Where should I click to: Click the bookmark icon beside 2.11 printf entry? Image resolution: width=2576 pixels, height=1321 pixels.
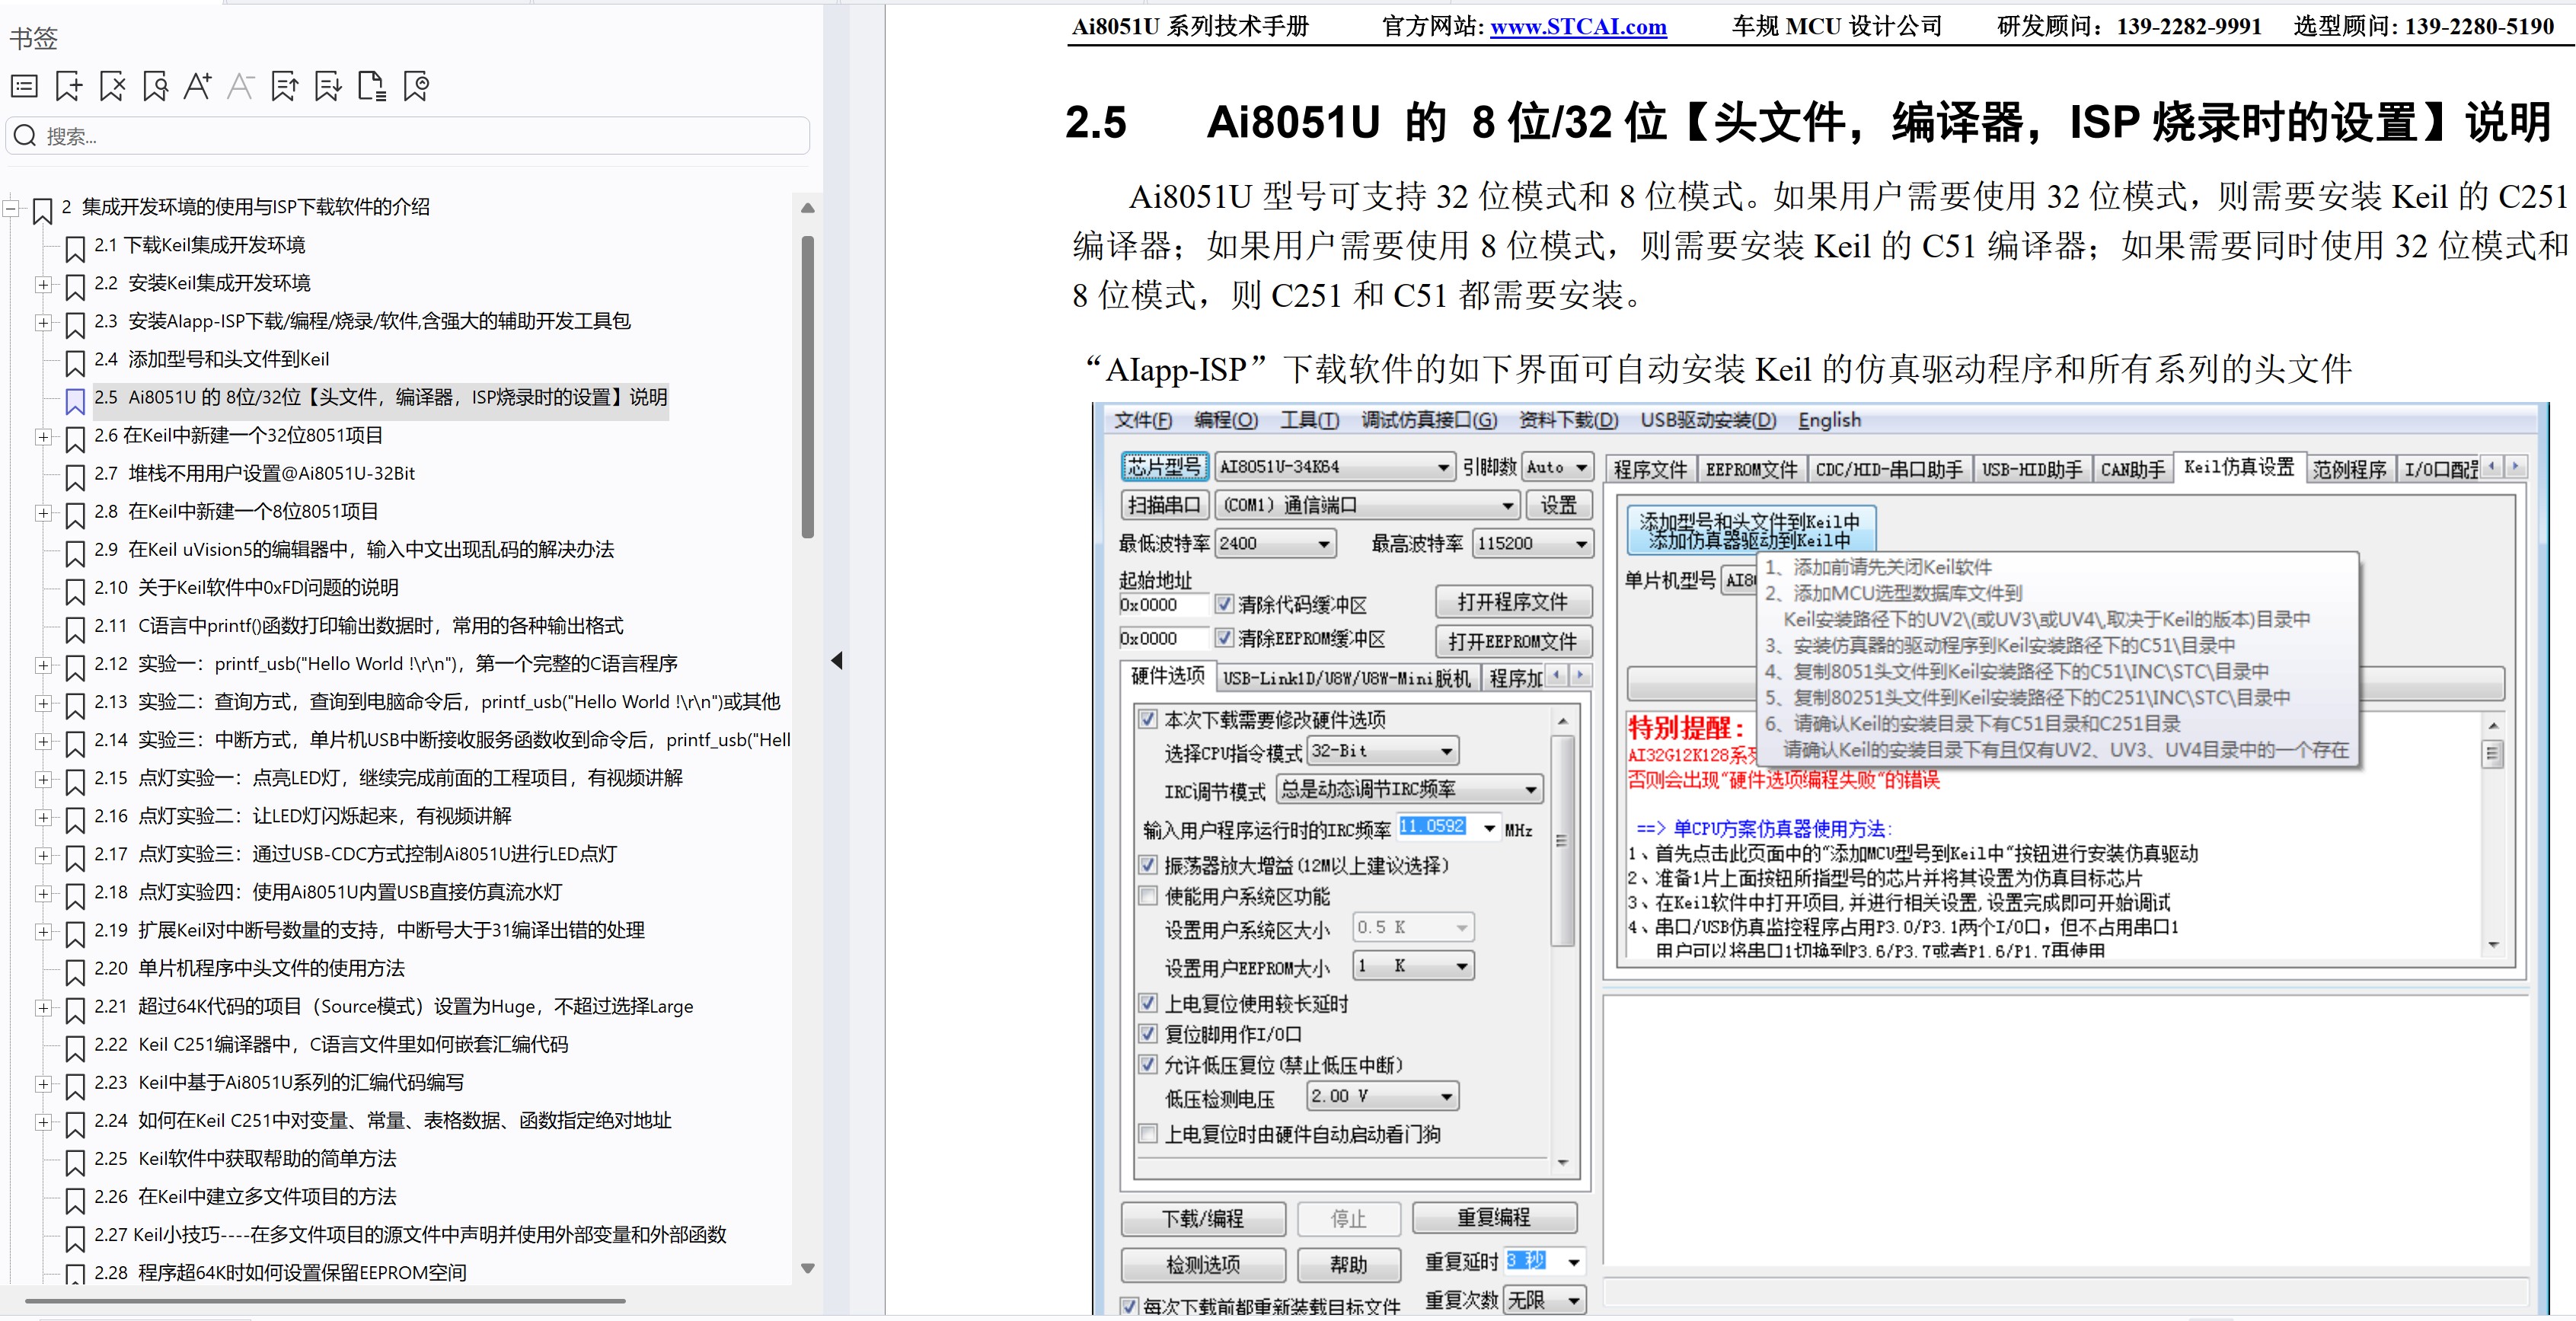tap(75, 628)
